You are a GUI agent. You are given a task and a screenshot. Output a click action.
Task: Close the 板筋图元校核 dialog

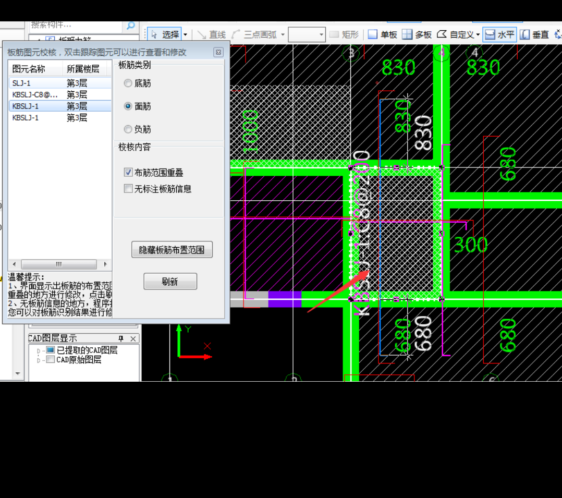coord(218,52)
